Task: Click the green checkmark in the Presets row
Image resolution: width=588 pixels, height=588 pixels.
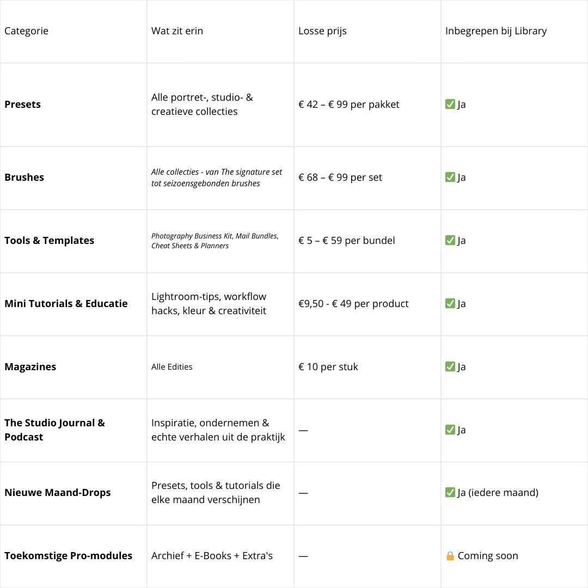Action: pos(450,104)
